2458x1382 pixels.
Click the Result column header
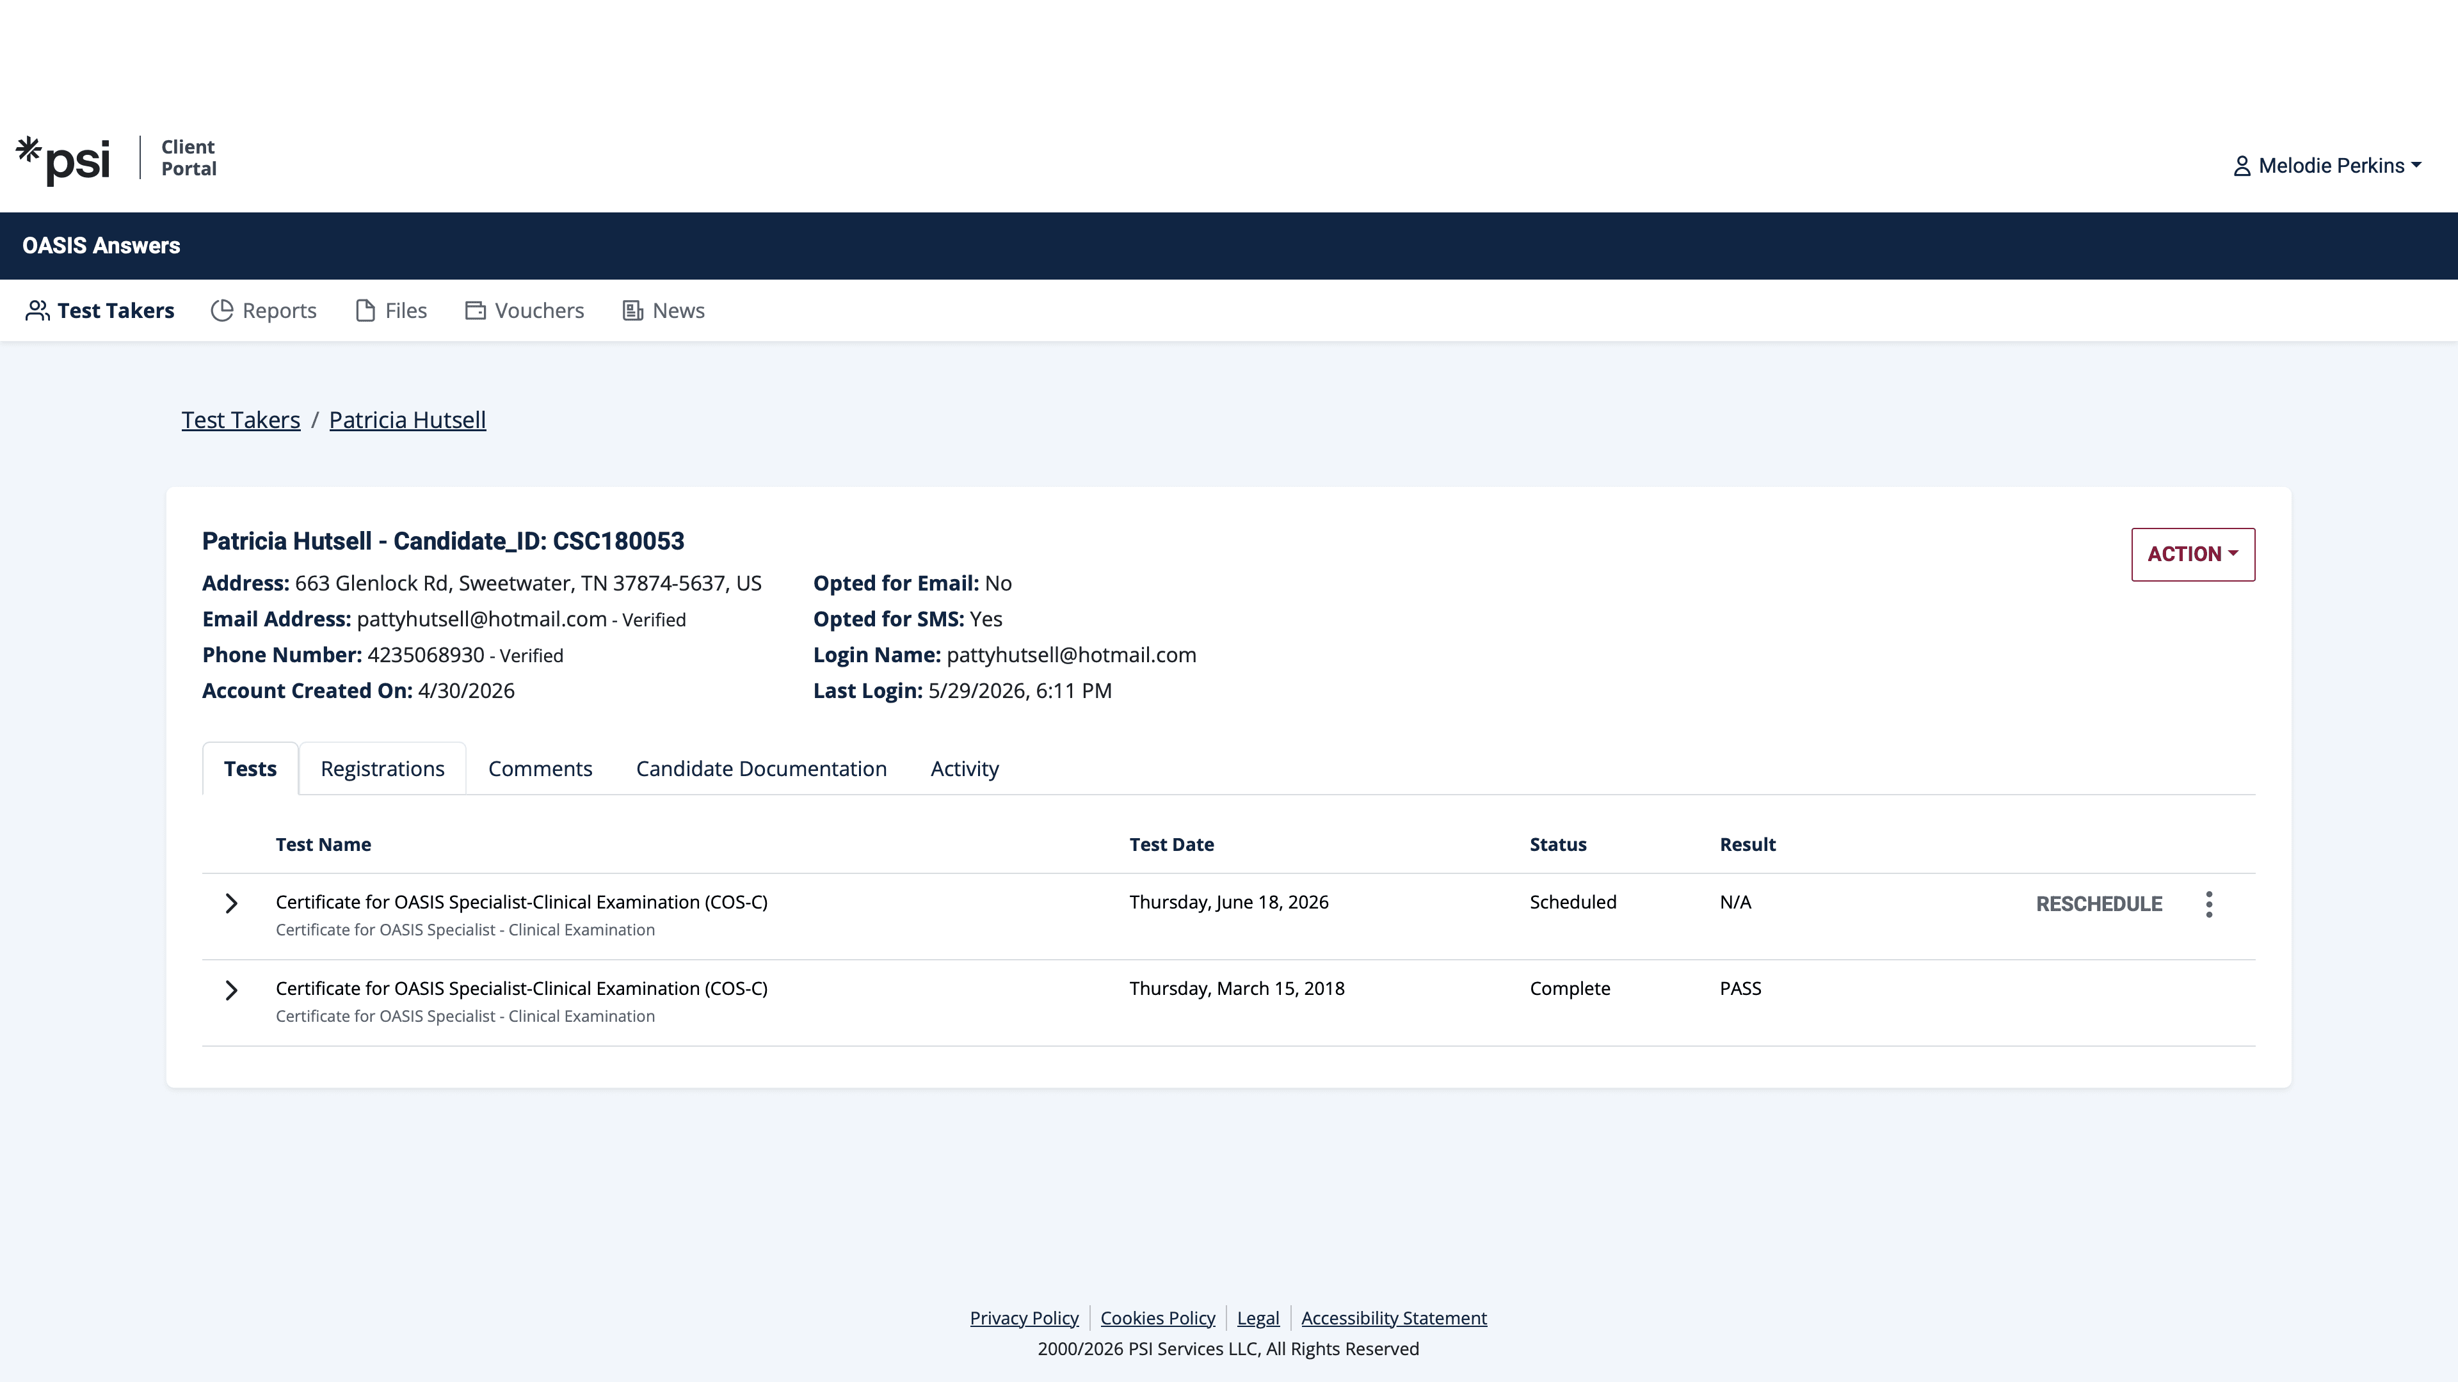(x=1747, y=845)
